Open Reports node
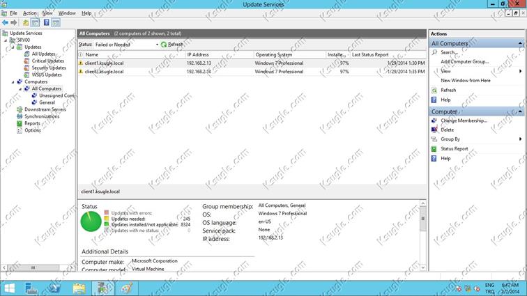 pyautogui.click(x=32, y=123)
